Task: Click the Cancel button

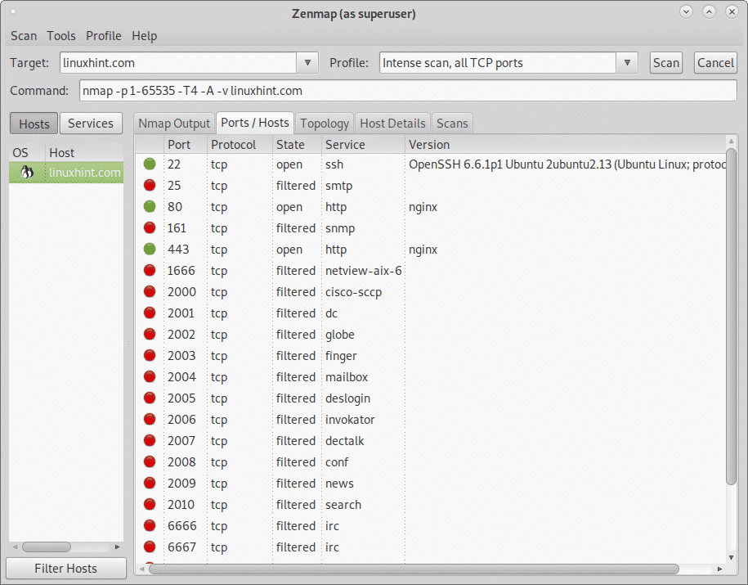Action: (715, 62)
